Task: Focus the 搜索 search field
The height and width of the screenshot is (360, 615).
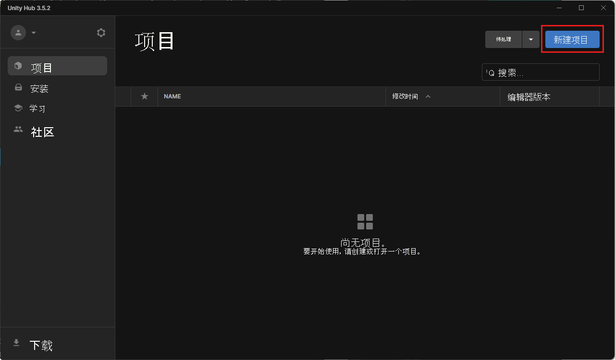Action: (x=541, y=72)
